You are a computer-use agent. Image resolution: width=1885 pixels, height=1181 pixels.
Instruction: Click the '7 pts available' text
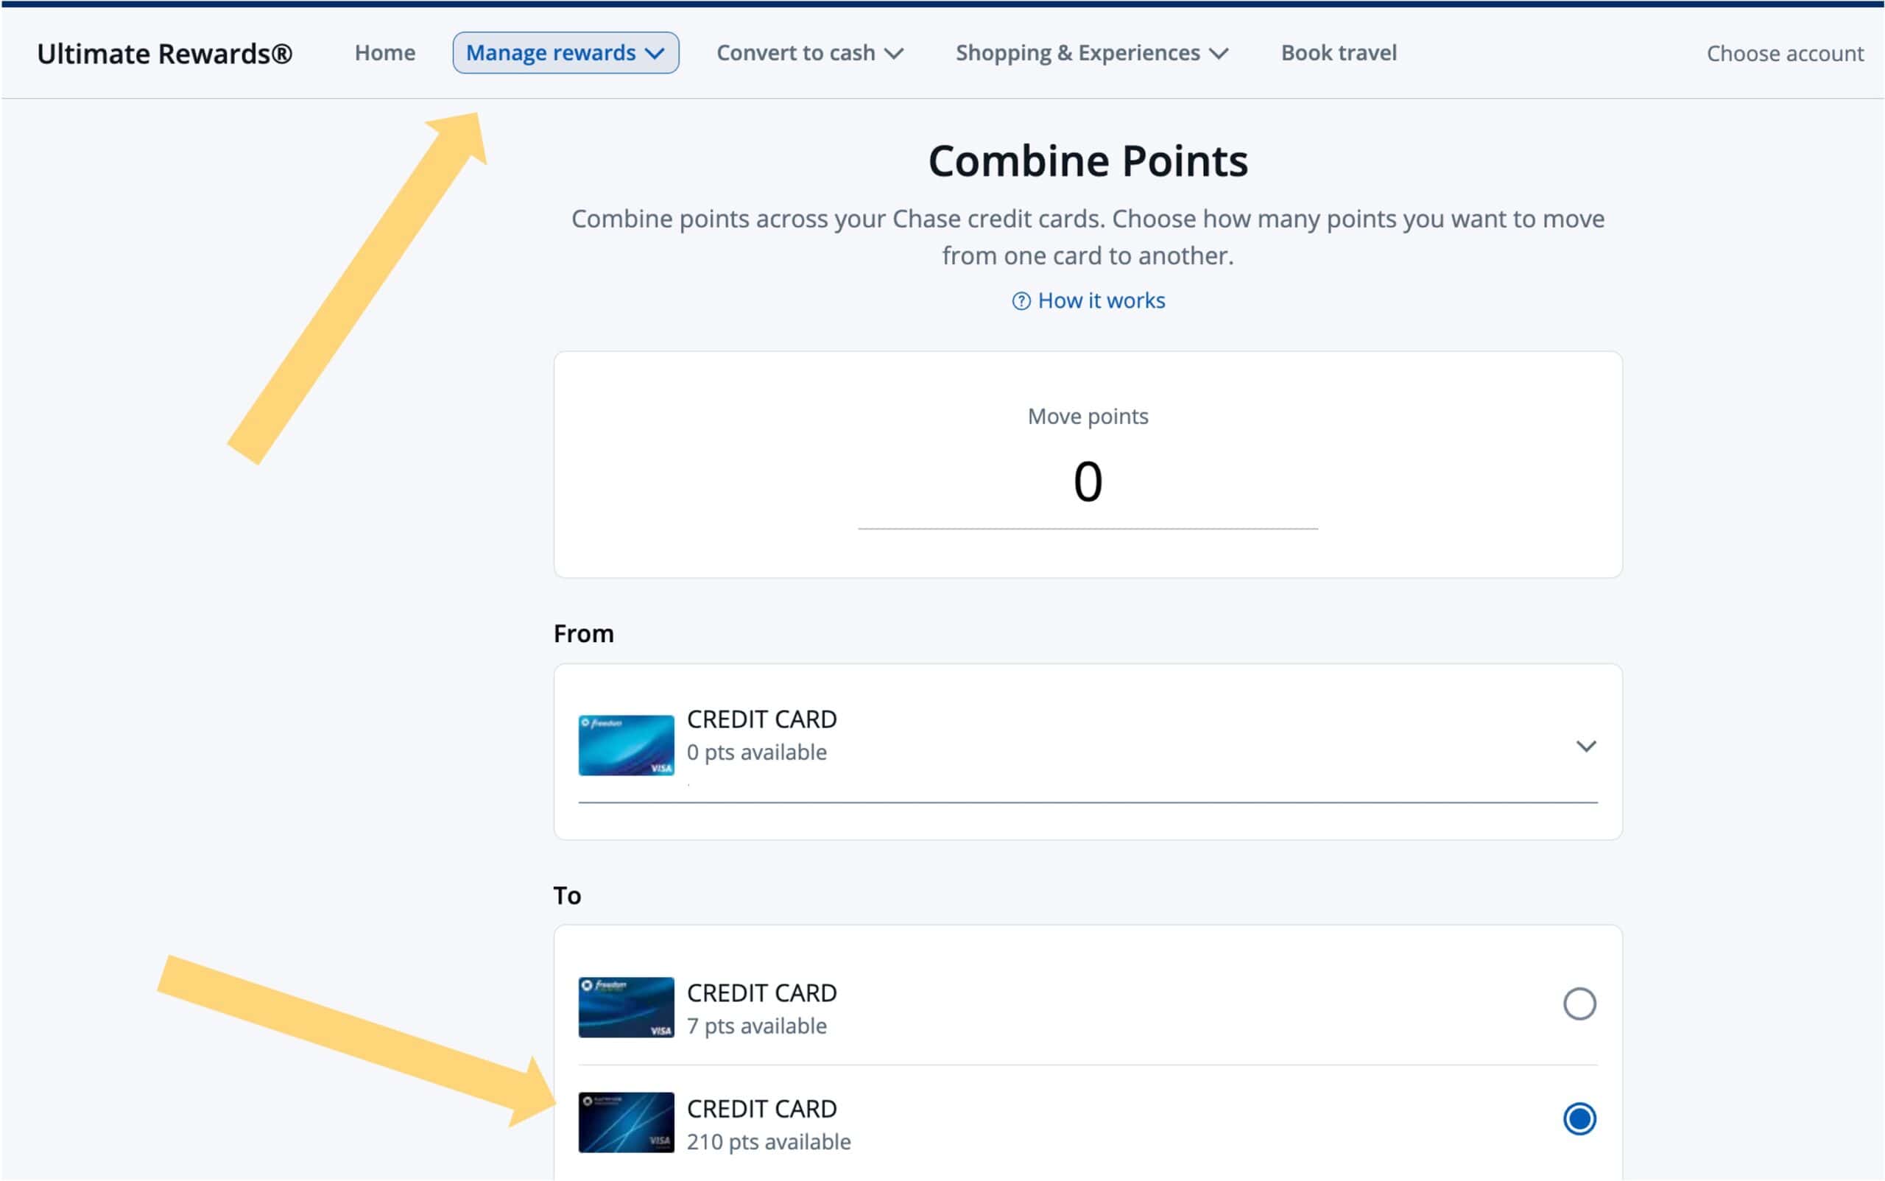point(756,1026)
